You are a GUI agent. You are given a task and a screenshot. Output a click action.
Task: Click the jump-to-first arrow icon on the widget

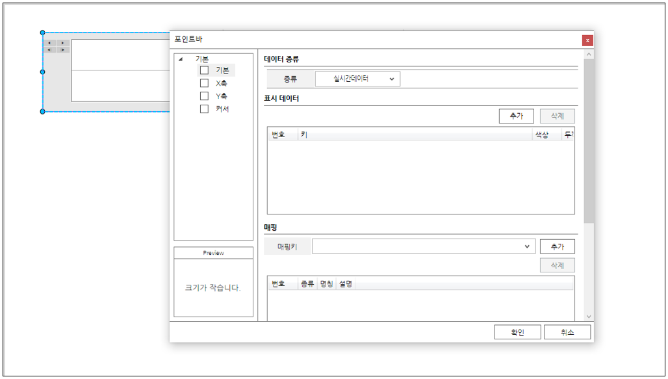[x=49, y=50]
